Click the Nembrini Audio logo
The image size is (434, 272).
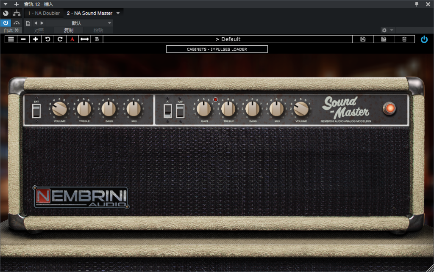81,197
